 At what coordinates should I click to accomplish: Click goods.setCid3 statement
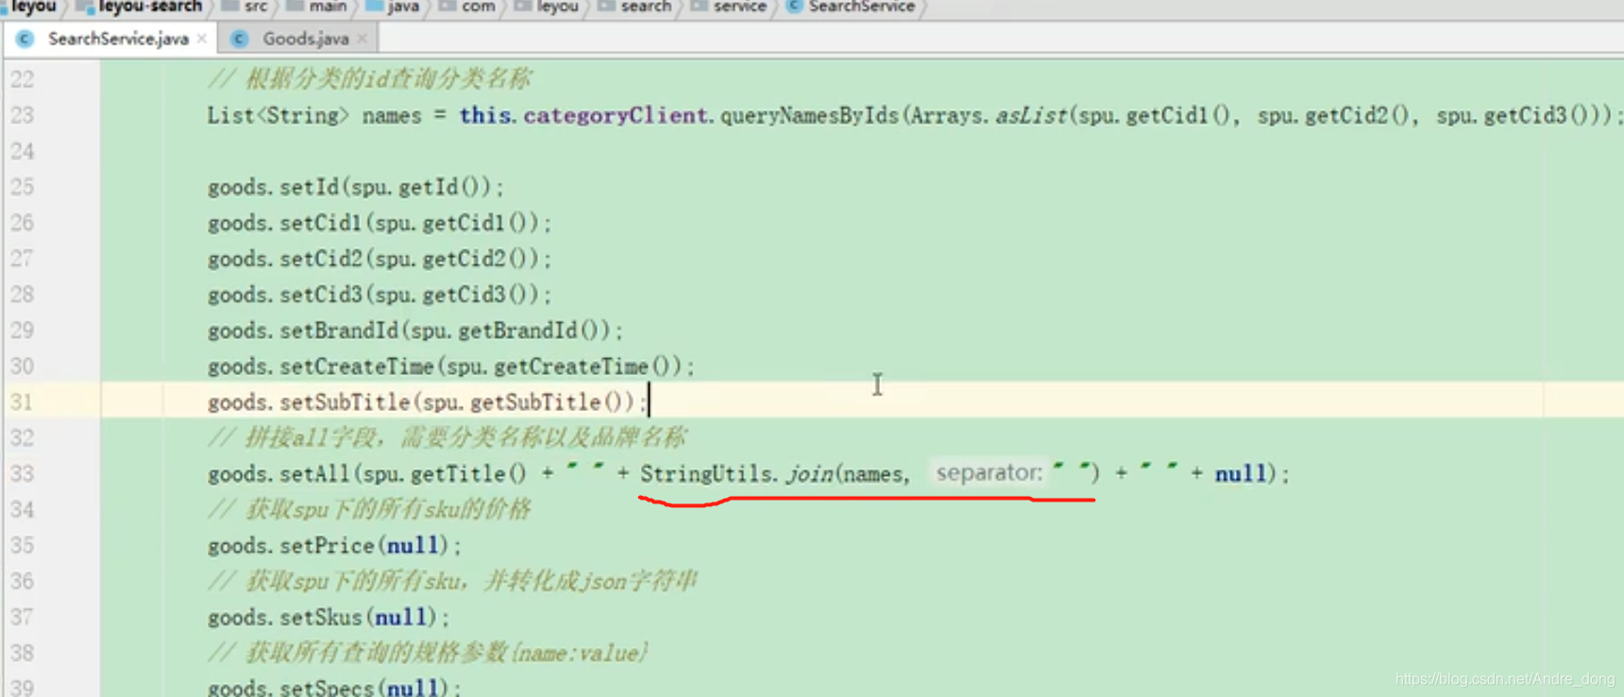tap(380, 295)
